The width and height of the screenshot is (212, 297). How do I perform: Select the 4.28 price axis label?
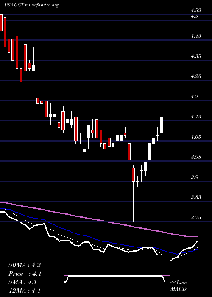196,76
